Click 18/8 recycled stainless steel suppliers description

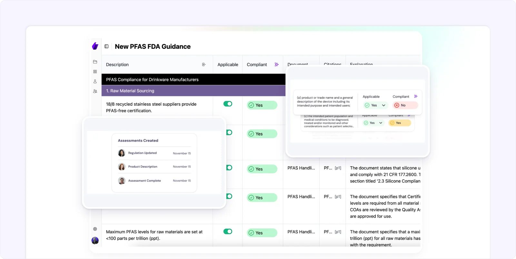click(151, 107)
